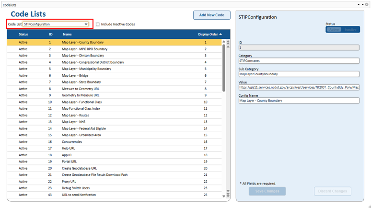
Task: Click the list scrollbar's single down arrow at bottom
Action: [223, 196]
